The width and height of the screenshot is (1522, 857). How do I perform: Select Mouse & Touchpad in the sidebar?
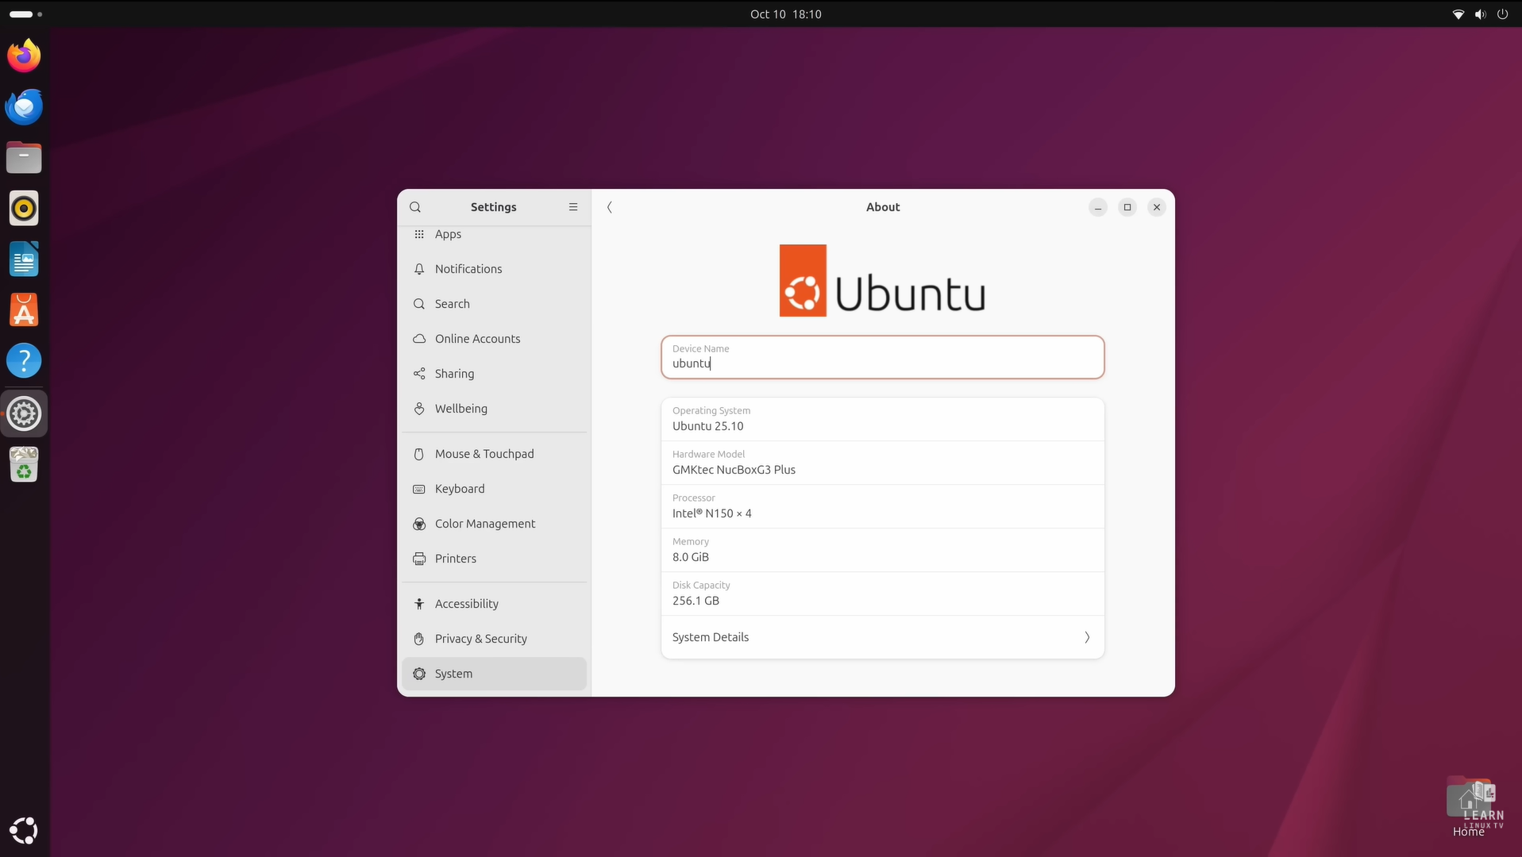494,454
